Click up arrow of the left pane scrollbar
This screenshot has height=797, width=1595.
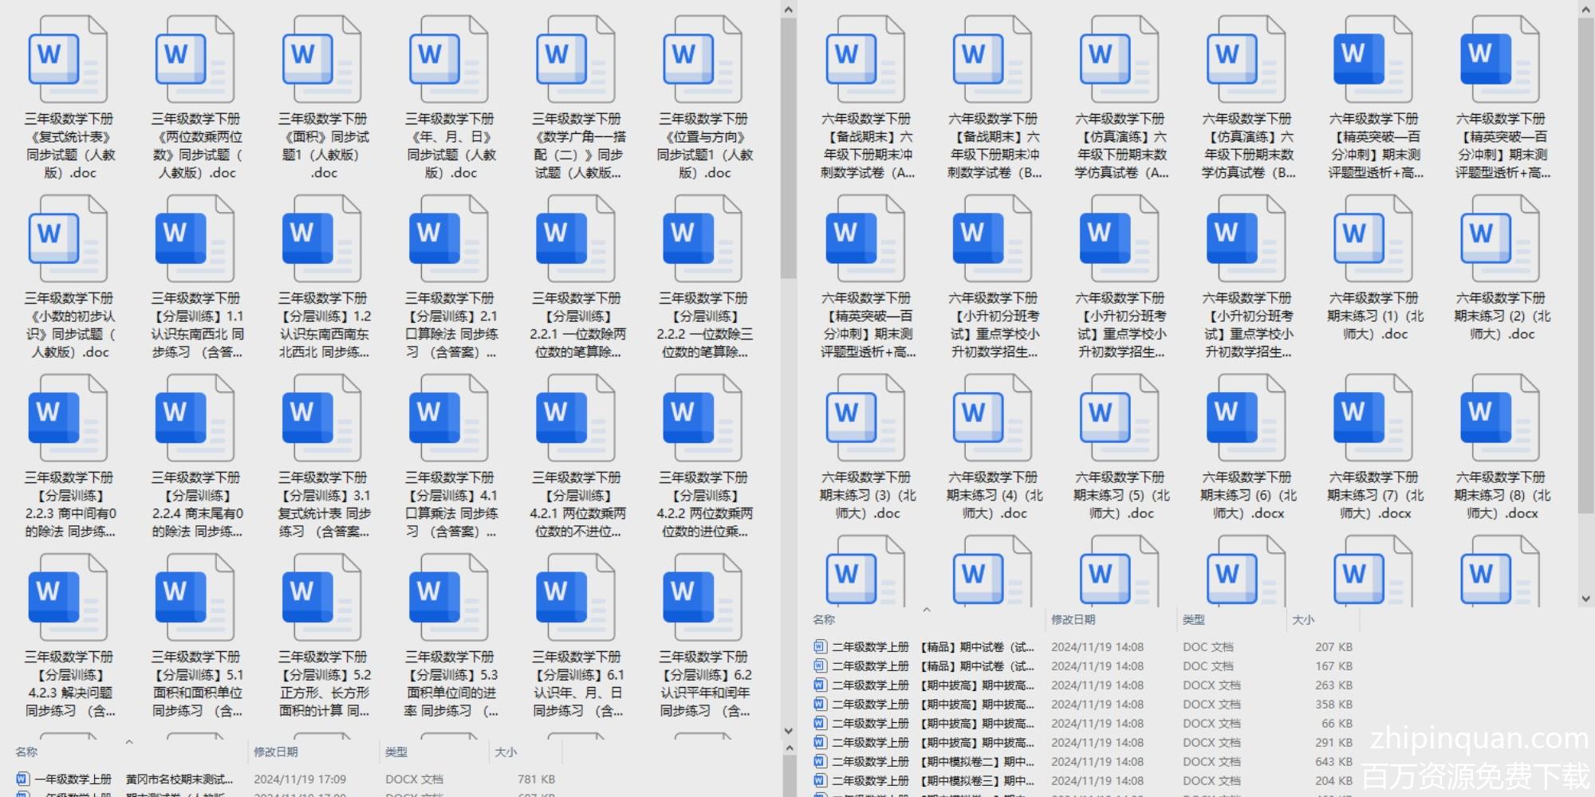tap(788, 10)
